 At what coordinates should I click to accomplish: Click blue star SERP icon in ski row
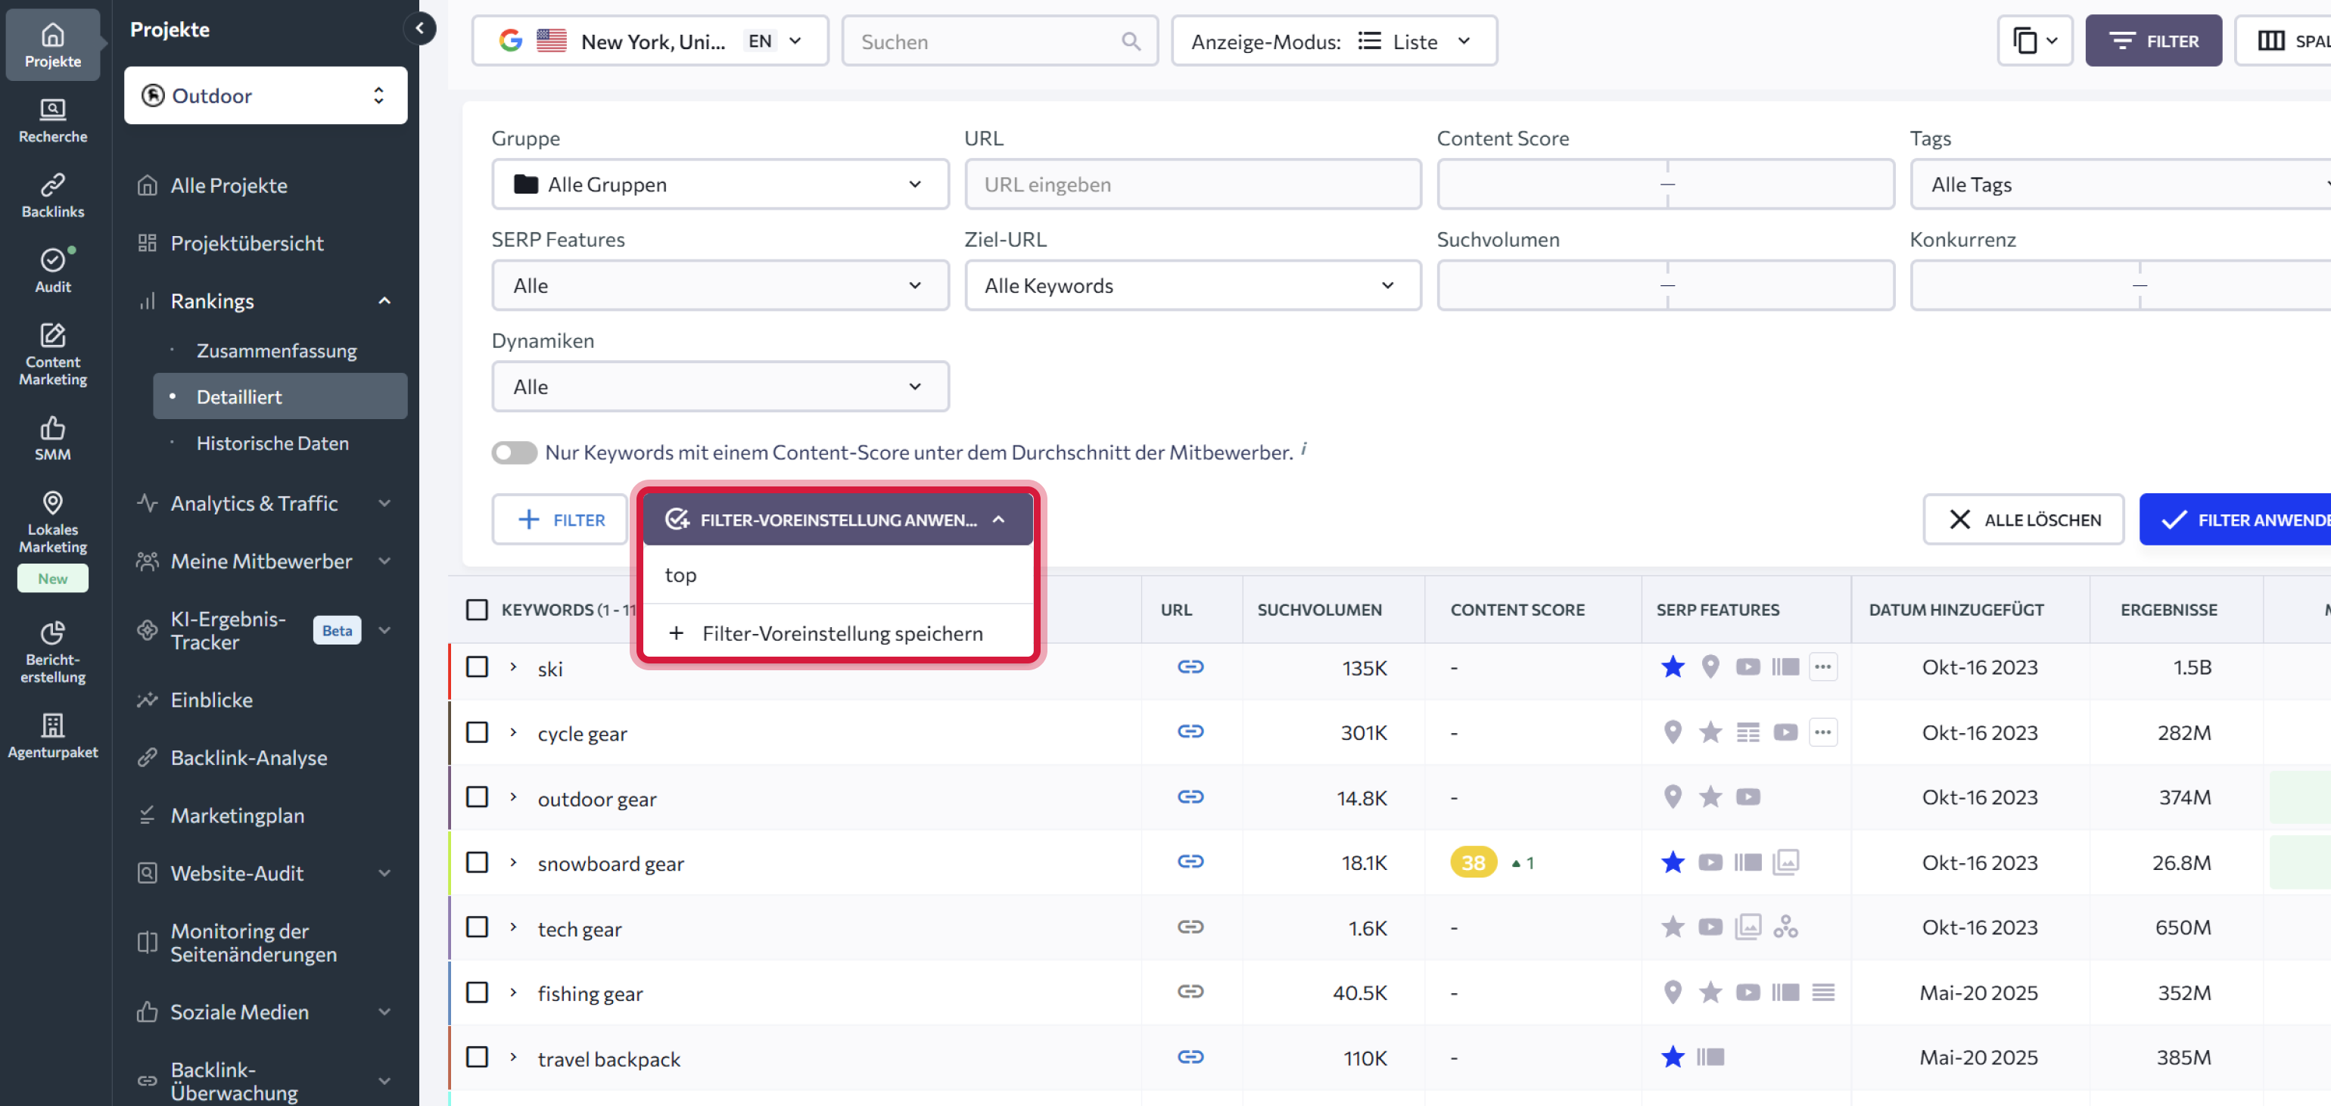click(x=1673, y=666)
